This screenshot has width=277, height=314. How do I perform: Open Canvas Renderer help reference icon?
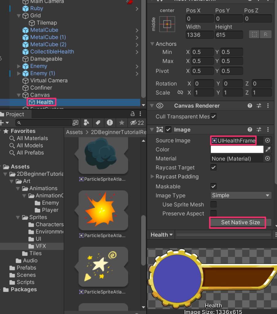250,105
